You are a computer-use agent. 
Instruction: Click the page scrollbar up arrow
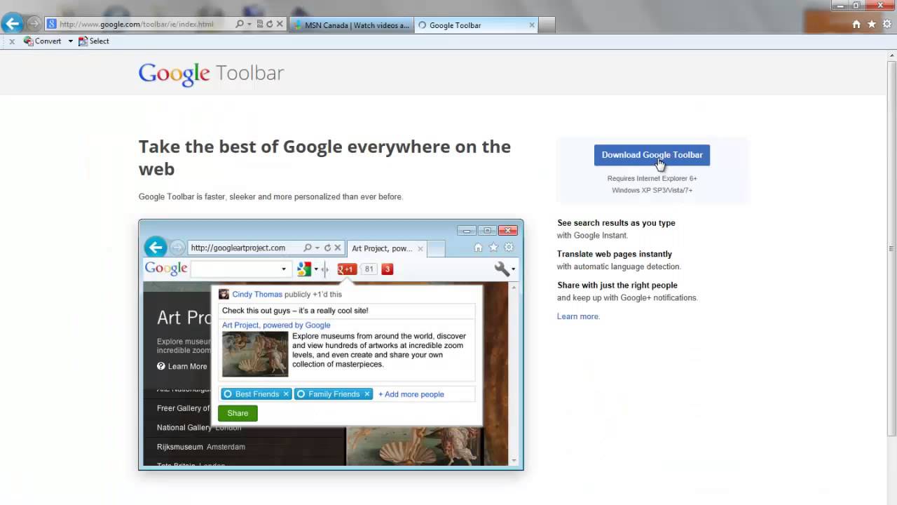pos(891,55)
